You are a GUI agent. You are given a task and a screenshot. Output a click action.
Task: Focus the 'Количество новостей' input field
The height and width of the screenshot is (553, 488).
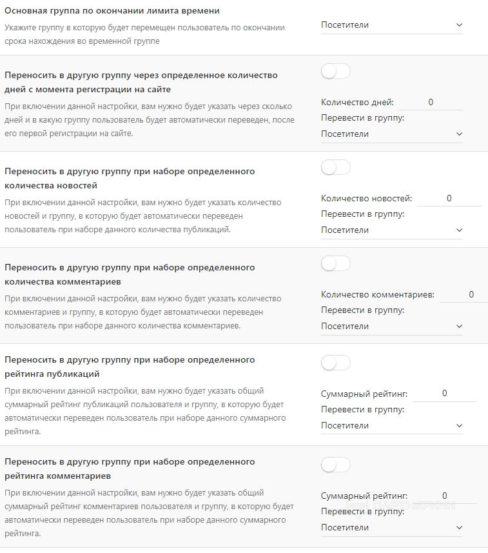click(449, 198)
